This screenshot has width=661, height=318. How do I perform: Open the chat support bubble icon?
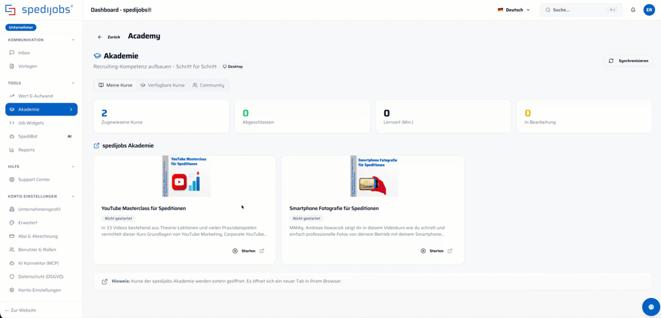651,306
